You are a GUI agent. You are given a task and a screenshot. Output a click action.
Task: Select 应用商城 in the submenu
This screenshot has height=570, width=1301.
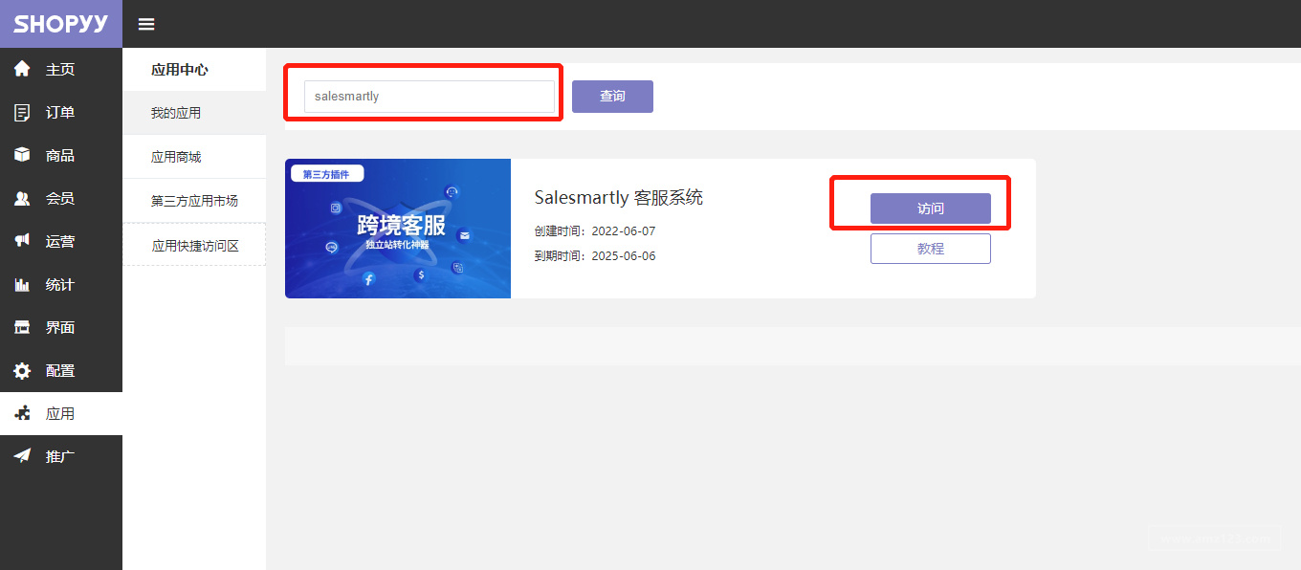tap(194, 157)
